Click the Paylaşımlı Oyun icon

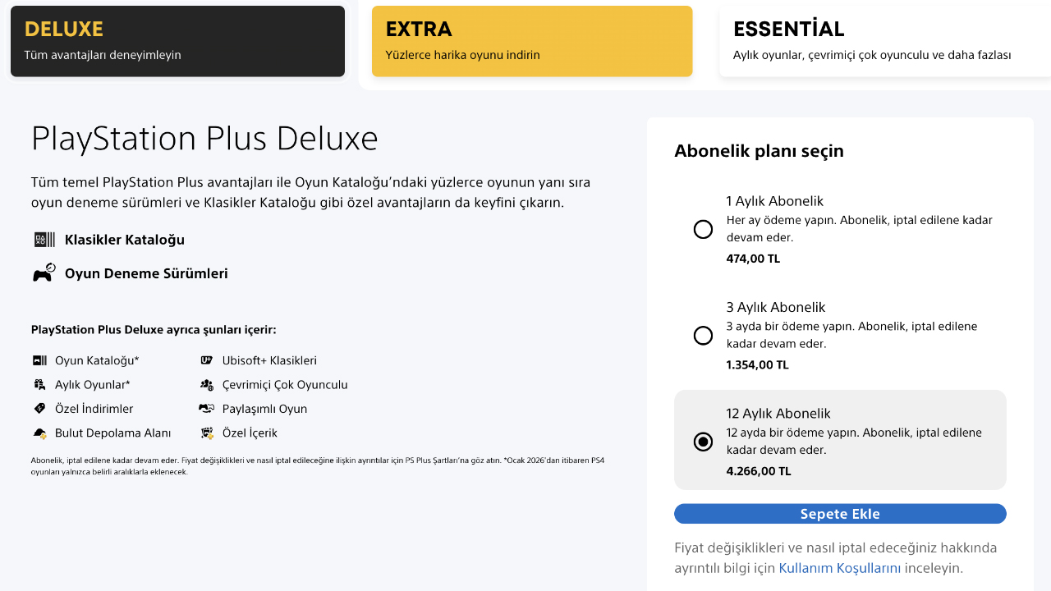point(207,409)
